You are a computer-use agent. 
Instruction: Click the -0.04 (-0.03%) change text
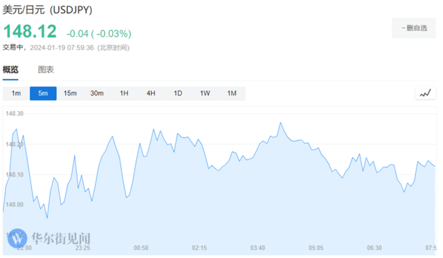click(x=99, y=34)
